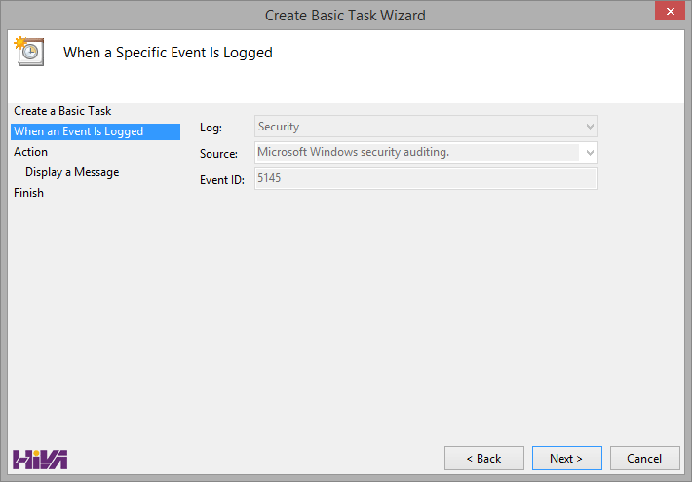Image resolution: width=692 pixels, height=482 pixels.
Task: Click the When a Specific Event Is Logged heading
Action: (x=168, y=53)
